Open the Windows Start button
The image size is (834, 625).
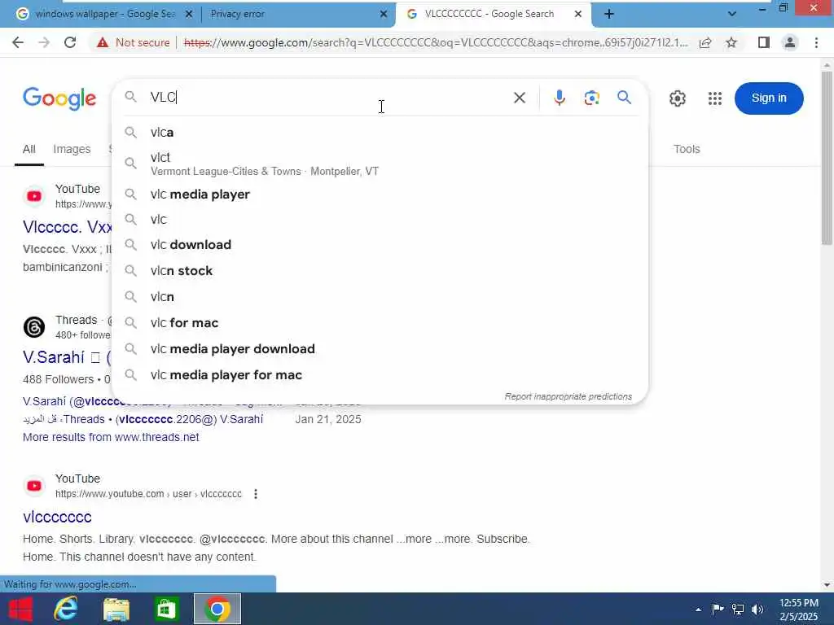20,609
